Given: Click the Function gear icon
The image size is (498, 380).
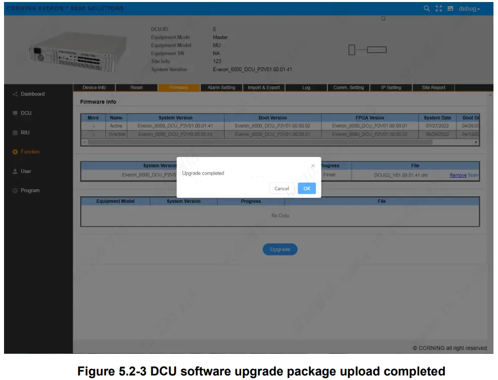Looking at the screenshot, I should [x=15, y=152].
